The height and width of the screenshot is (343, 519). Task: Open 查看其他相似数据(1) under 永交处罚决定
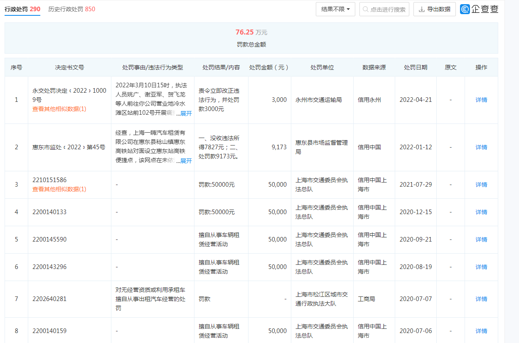[59, 109]
